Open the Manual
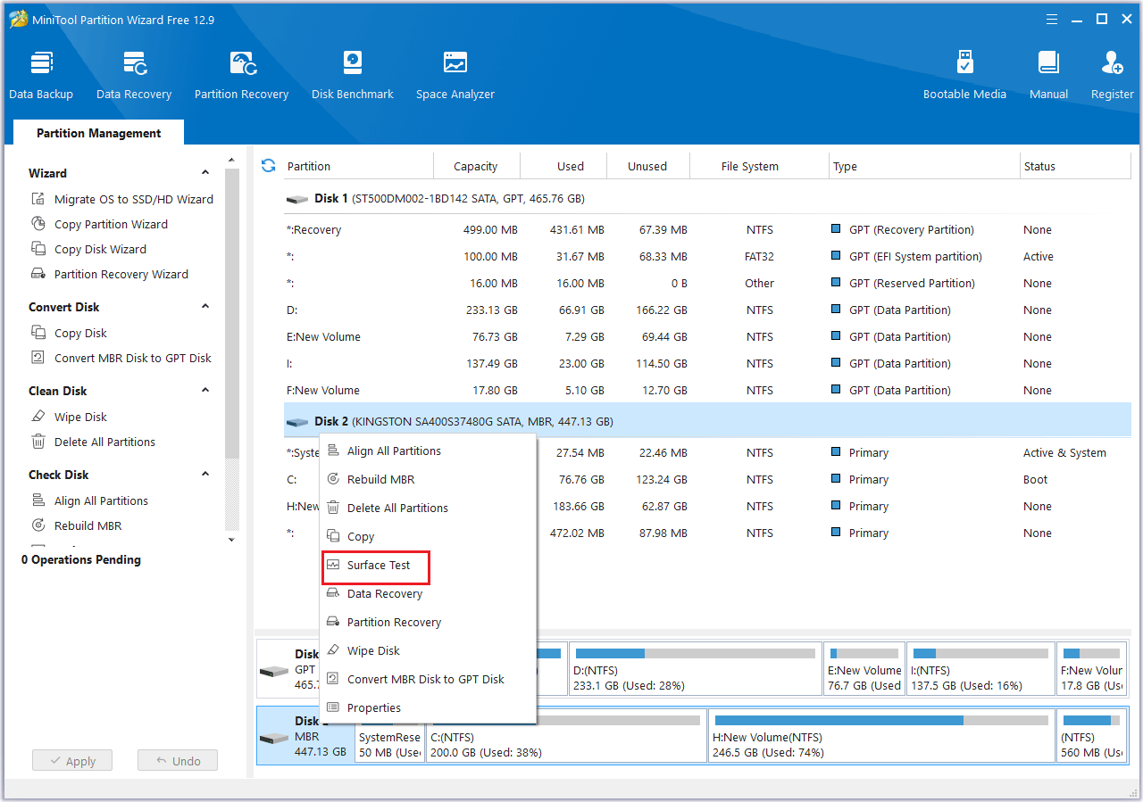 1048,75
